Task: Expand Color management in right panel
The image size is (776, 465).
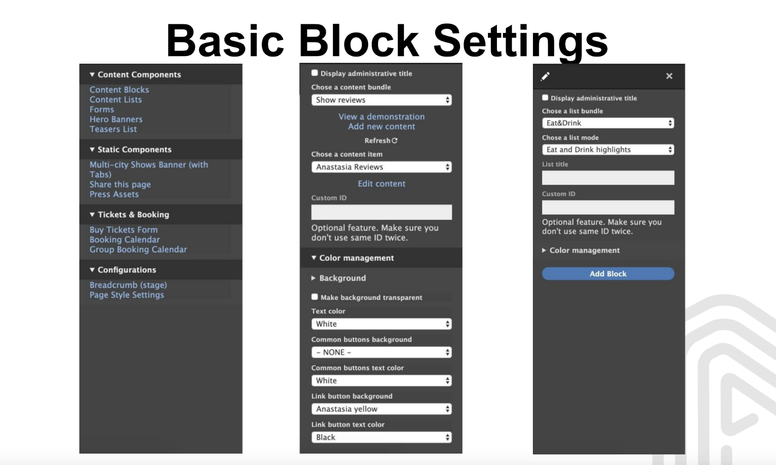Action: (x=543, y=250)
